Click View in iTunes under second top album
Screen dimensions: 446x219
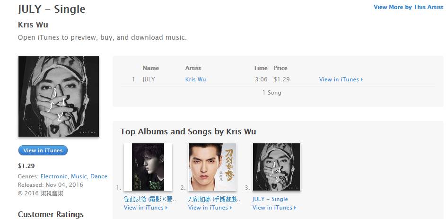click(x=210, y=208)
